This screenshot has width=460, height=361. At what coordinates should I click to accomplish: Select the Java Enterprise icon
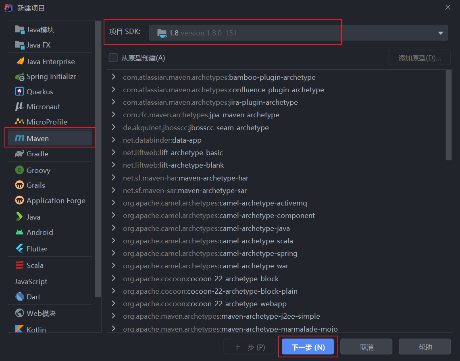[20, 61]
